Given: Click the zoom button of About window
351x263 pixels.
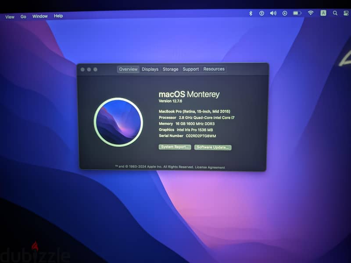Looking at the screenshot, I should click(95, 70).
